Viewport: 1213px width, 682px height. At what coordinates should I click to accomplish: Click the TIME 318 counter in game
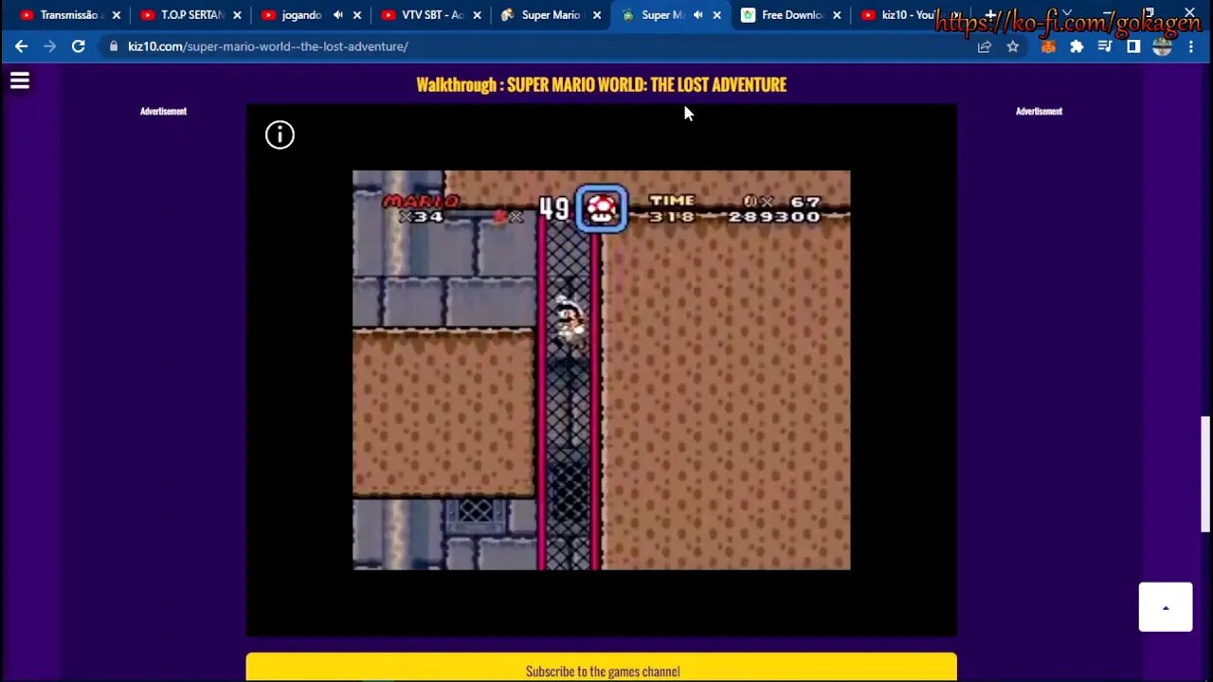tap(672, 208)
